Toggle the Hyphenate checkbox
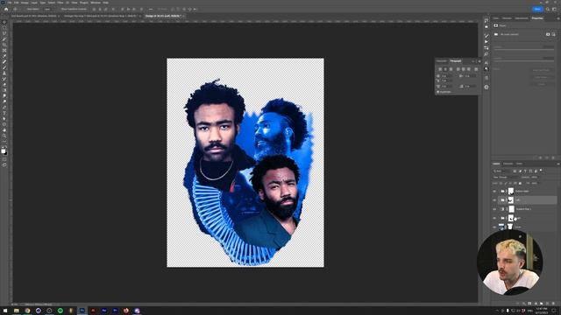This screenshot has width=561, height=315. point(438,92)
